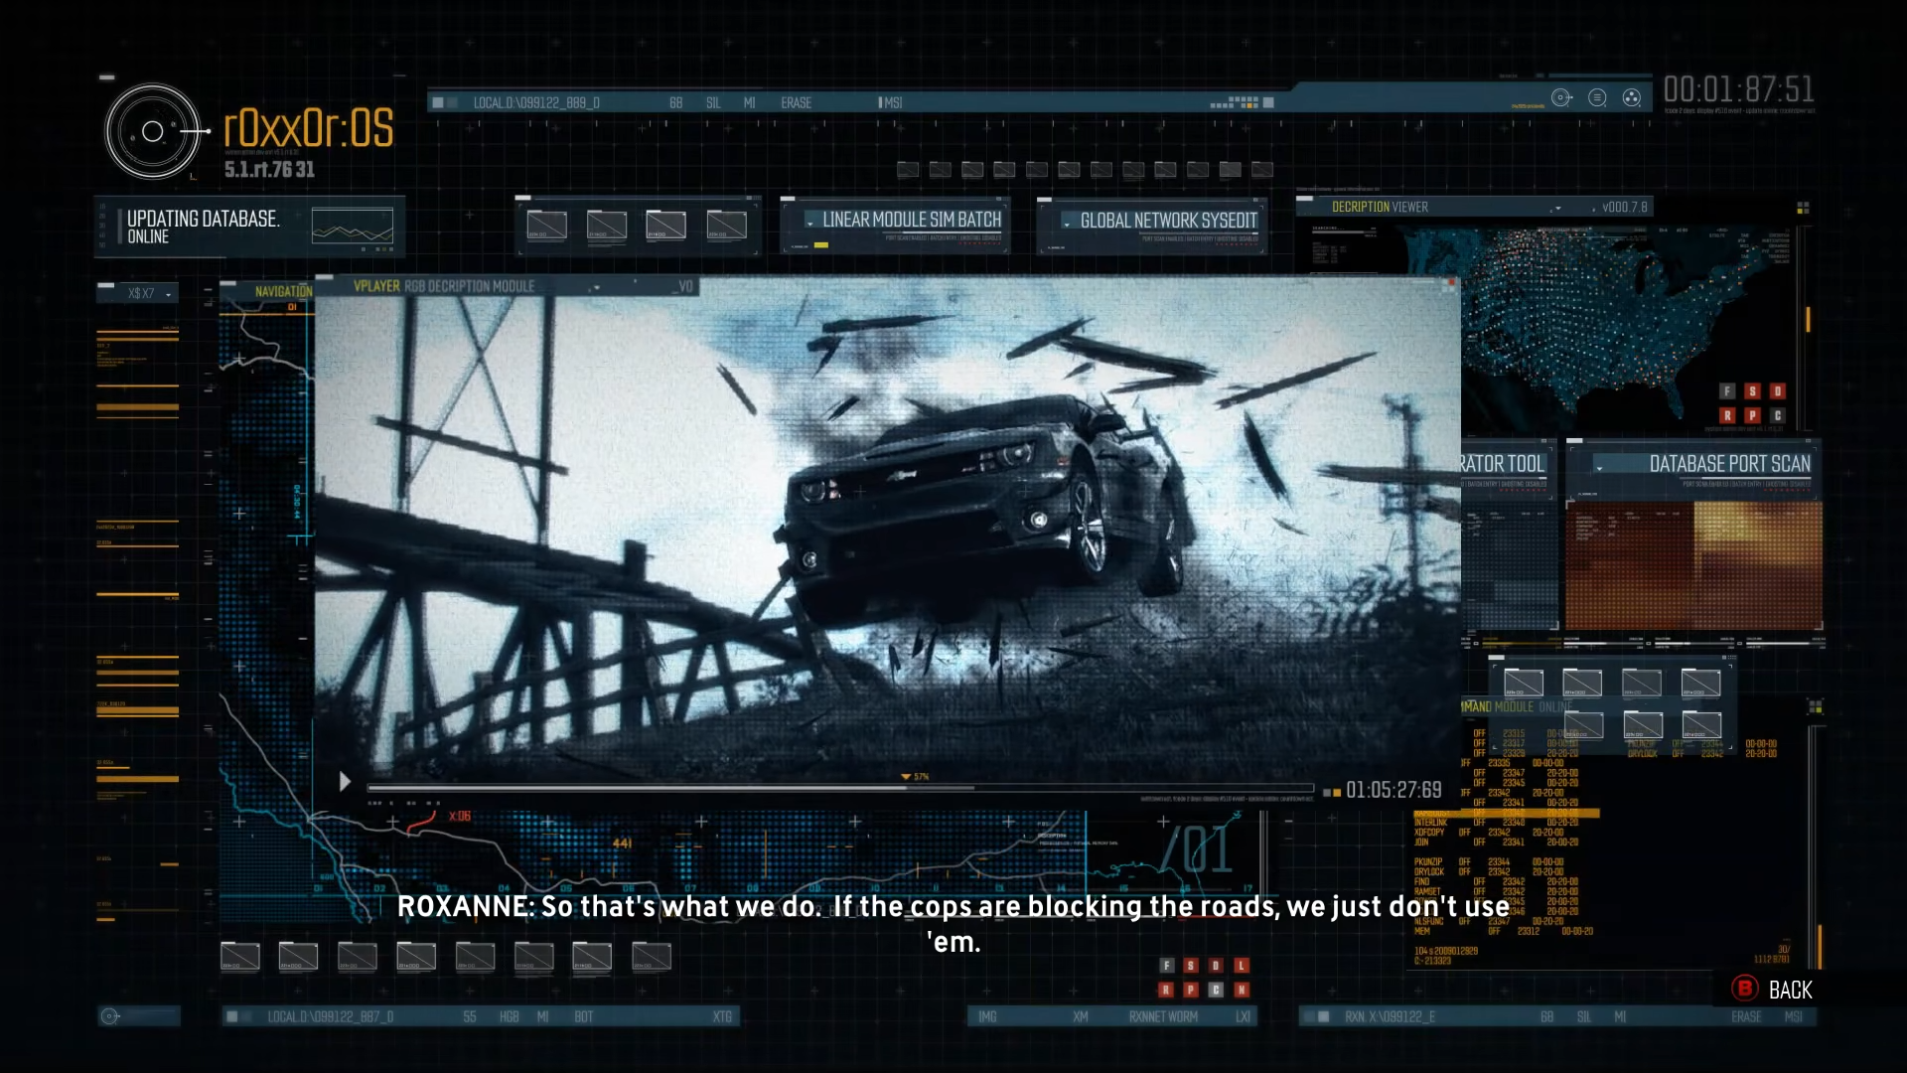Open bottom-right folder in Command Module folder group
The width and height of the screenshot is (1907, 1073).
[x=1700, y=725]
